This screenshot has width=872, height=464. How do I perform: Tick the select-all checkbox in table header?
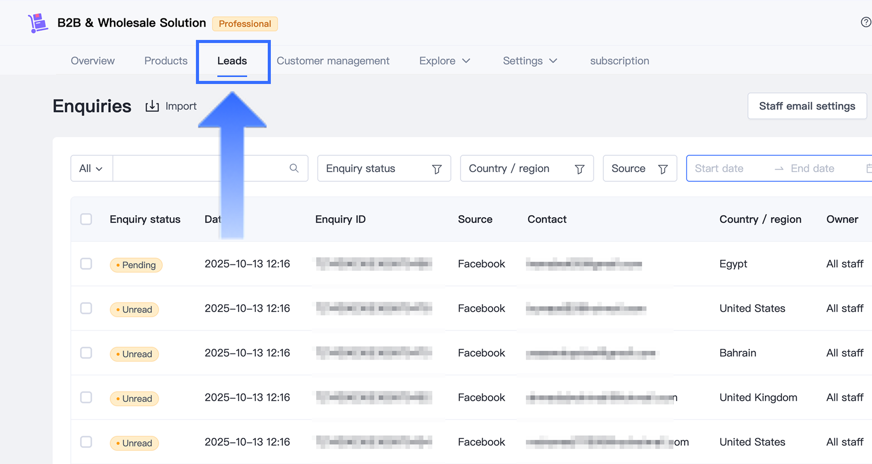pyautogui.click(x=86, y=219)
